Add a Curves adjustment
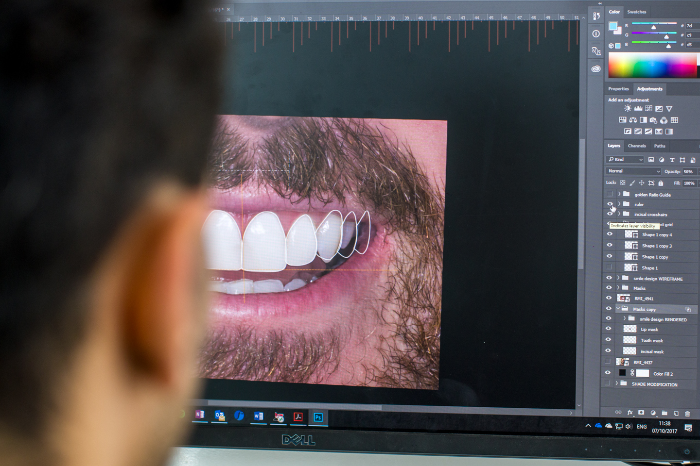 [648, 109]
